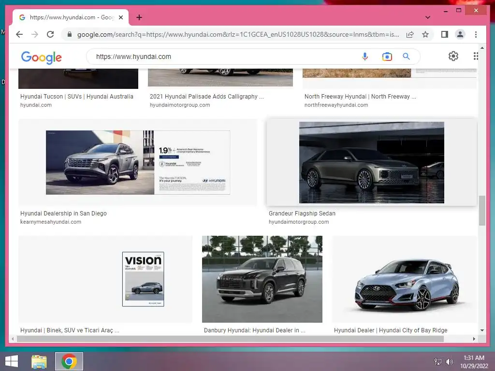Open Hyundai Tucson SUVs Australia result
Image resolution: width=495 pixels, height=371 pixels.
[77, 97]
